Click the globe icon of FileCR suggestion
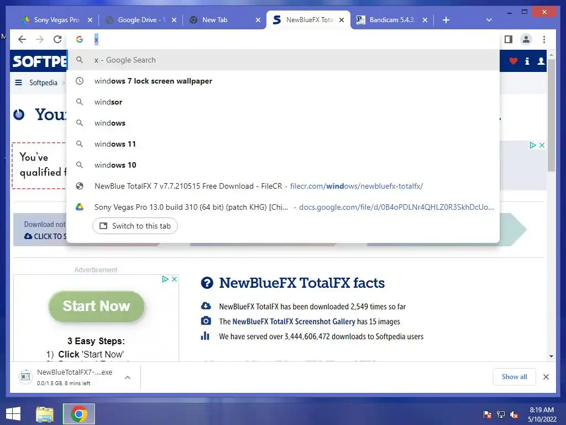 tap(80, 186)
